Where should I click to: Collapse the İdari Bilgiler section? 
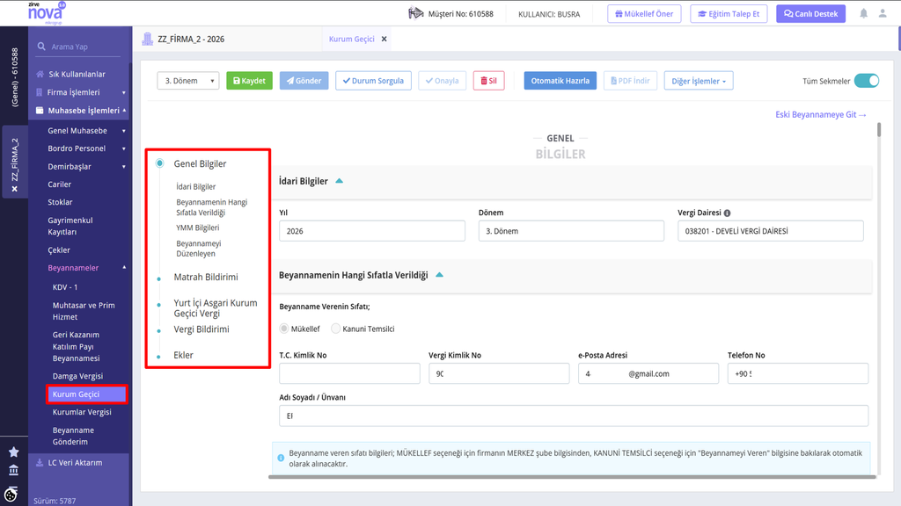pos(339,181)
